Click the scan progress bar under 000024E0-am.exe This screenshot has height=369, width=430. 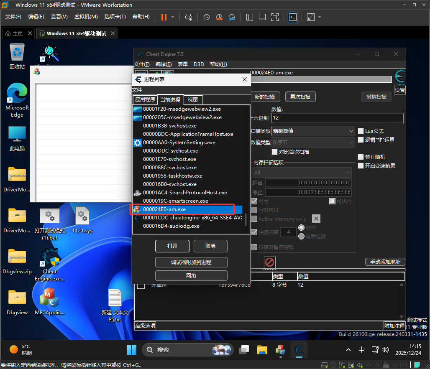point(321,79)
